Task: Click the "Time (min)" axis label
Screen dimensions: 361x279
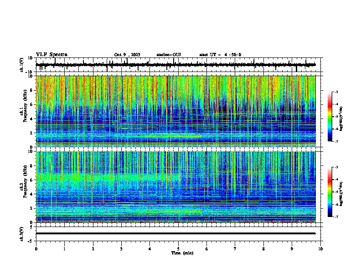Action: click(x=182, y=253)
